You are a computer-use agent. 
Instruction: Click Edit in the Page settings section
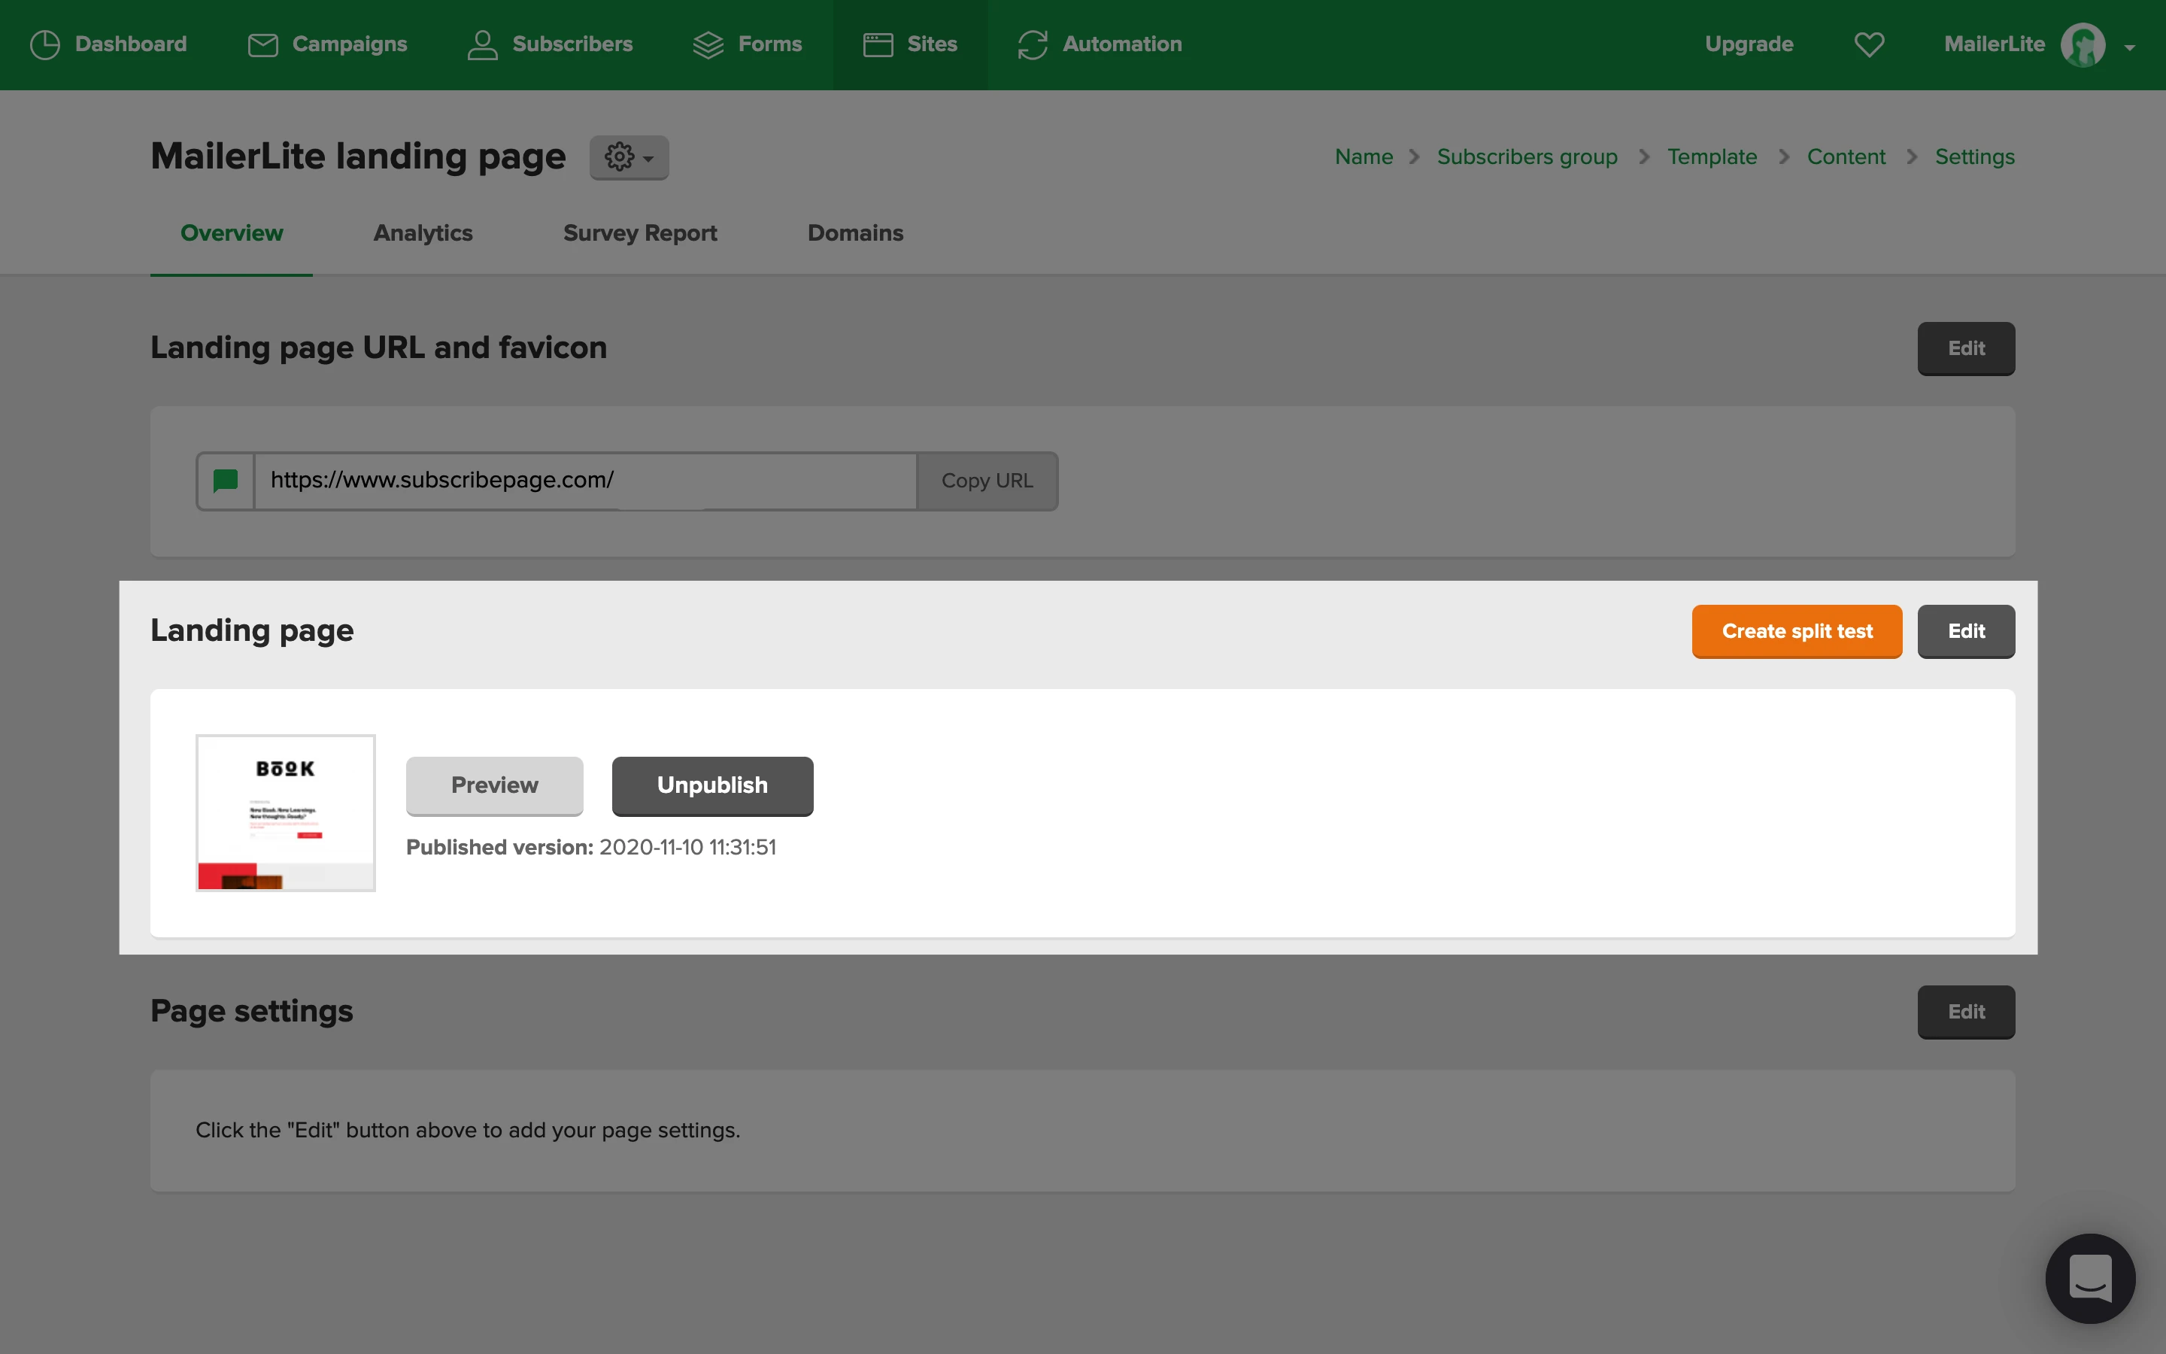pos(1965,1012)
